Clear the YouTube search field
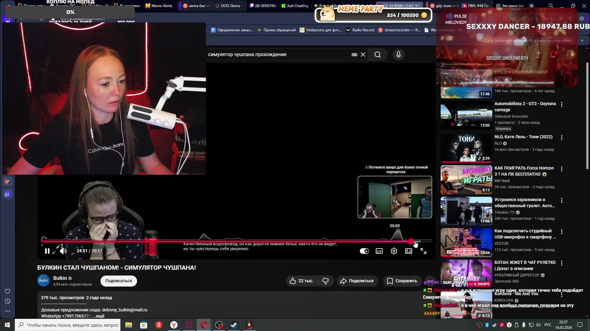The height and width of the screenshot is (331, 590). click(x=363, y=54)
